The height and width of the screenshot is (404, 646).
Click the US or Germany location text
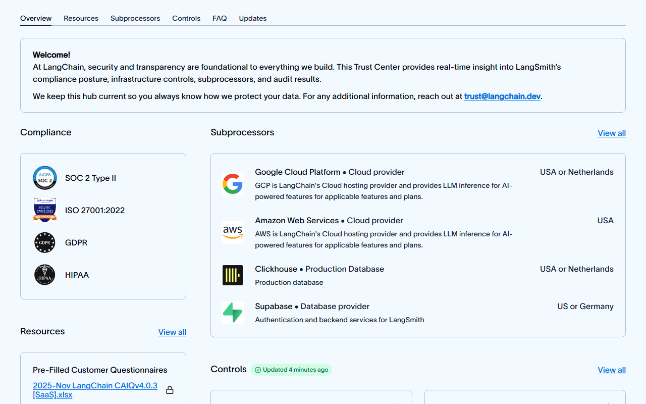(x=585, y=306)
